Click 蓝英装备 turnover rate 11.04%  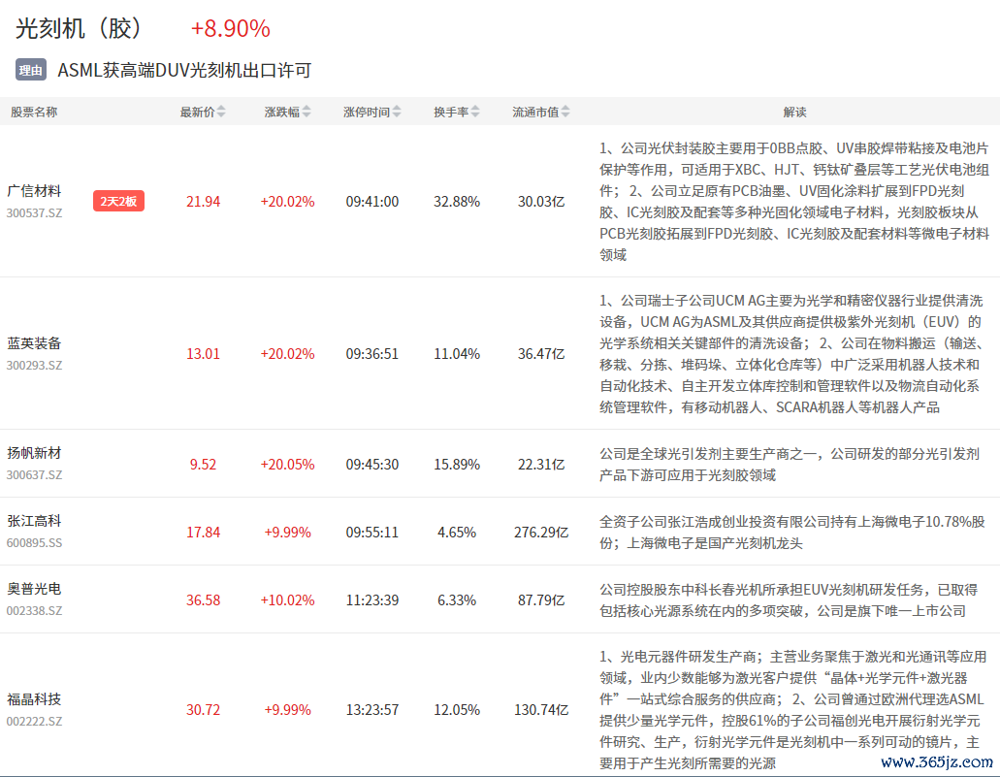click(457, 354)
